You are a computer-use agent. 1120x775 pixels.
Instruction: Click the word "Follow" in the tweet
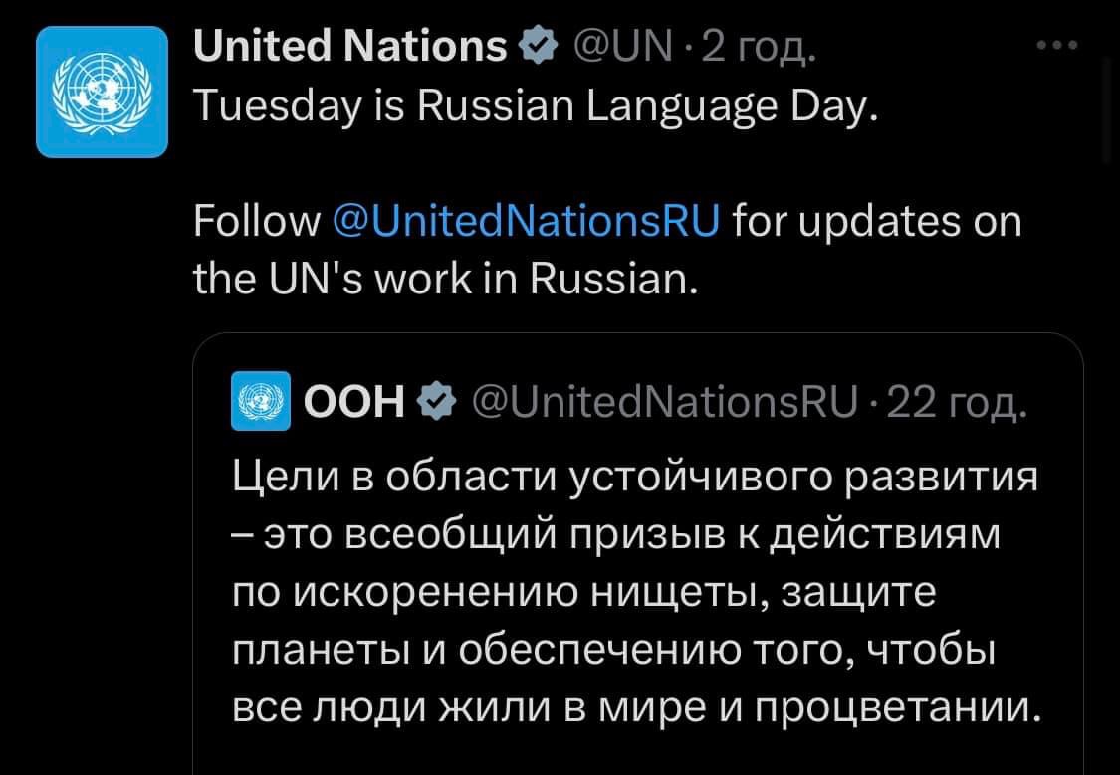257,221
